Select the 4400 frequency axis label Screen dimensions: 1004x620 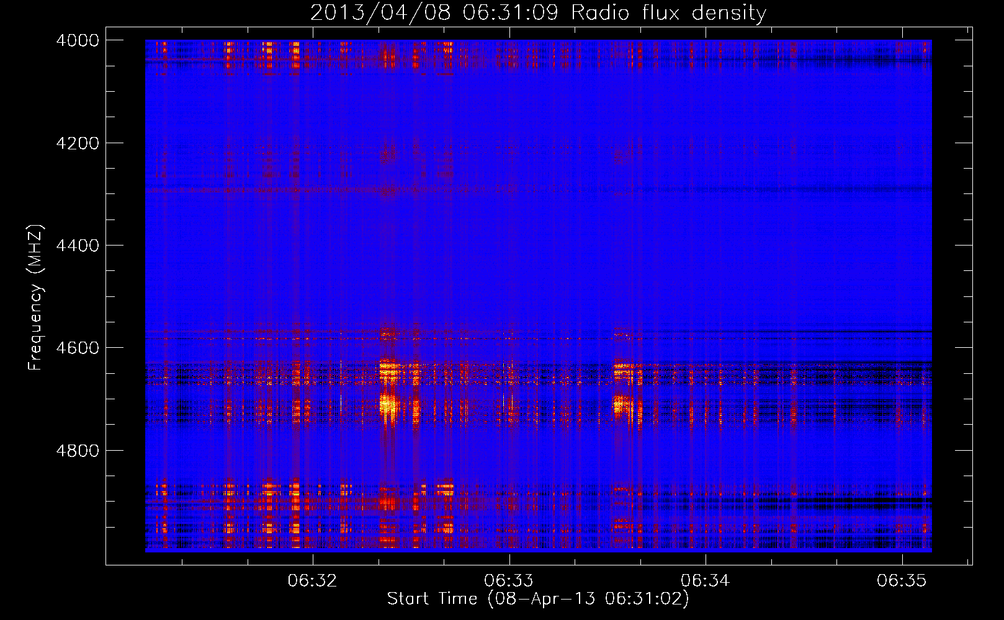click(77, 246)
